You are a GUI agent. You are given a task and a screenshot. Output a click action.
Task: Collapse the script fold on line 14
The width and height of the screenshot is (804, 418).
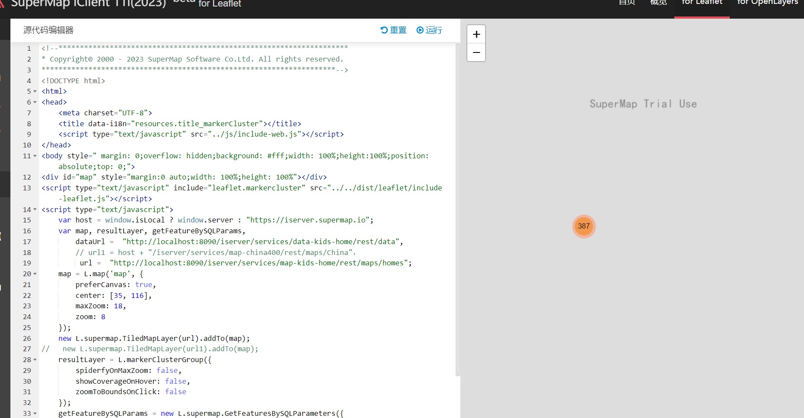click(x=35, y=210)
